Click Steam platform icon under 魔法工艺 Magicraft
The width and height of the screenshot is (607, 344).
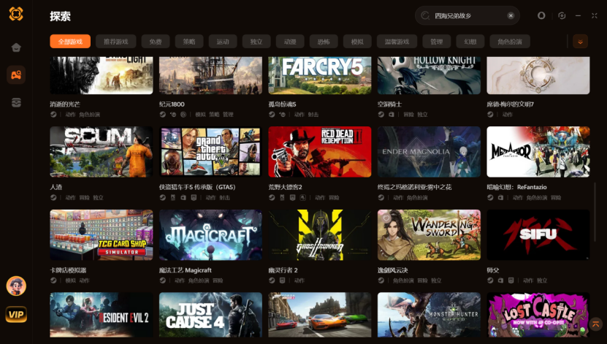[163, 280]
